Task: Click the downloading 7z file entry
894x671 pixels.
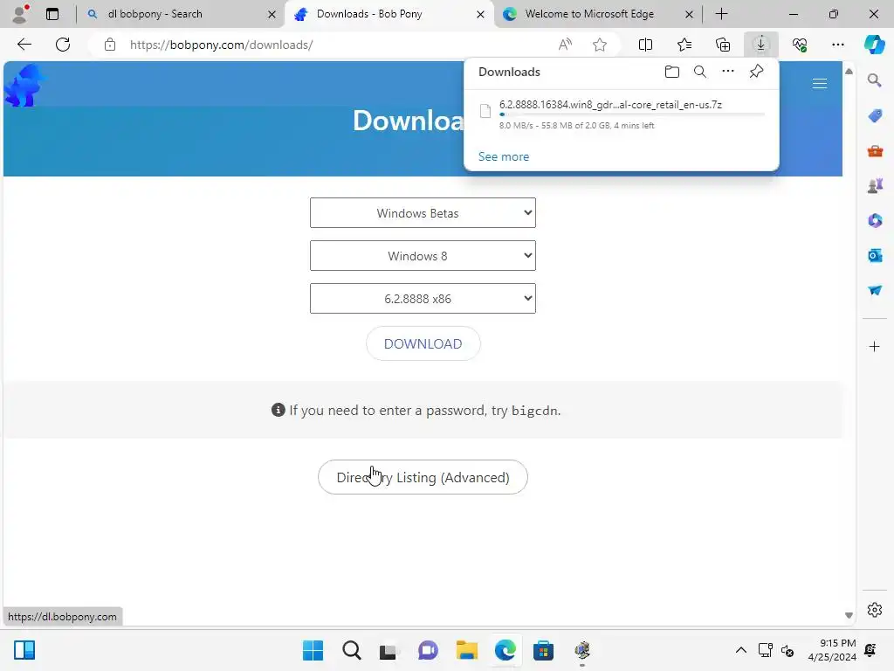Action: pyautogui.click(x=622, y=114)
